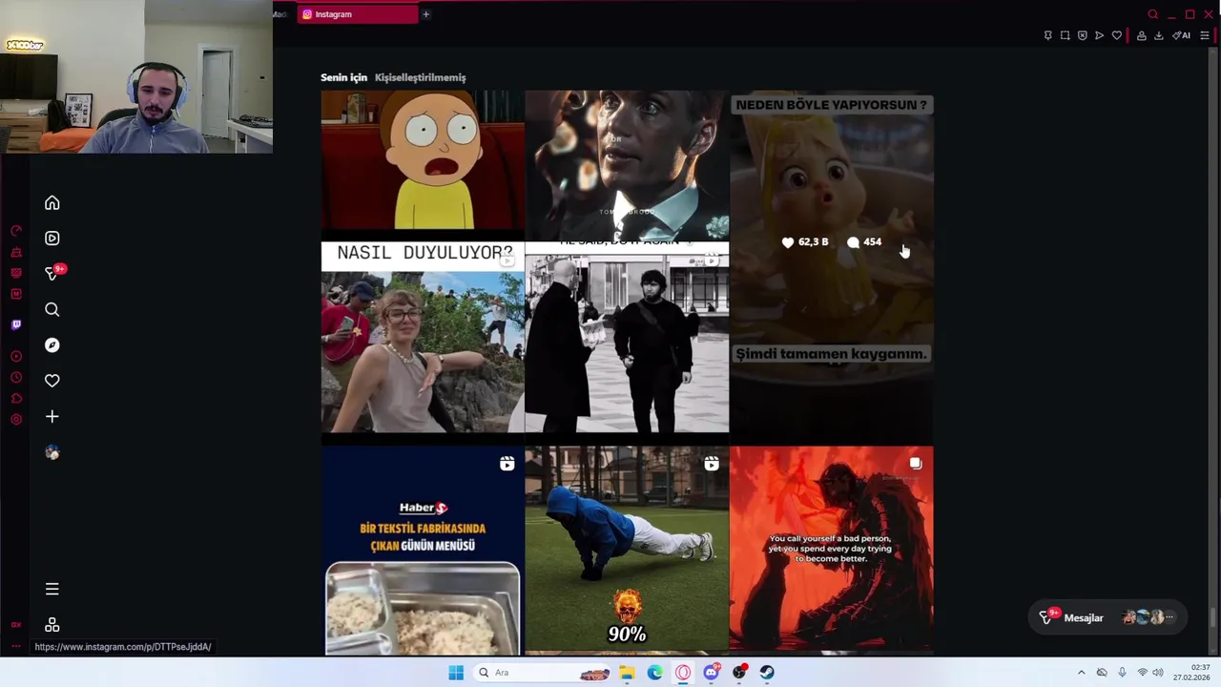Select the Instagram browser tab
The height and width of the screenshot is (687, 1221).
click(x=358, y=14)
